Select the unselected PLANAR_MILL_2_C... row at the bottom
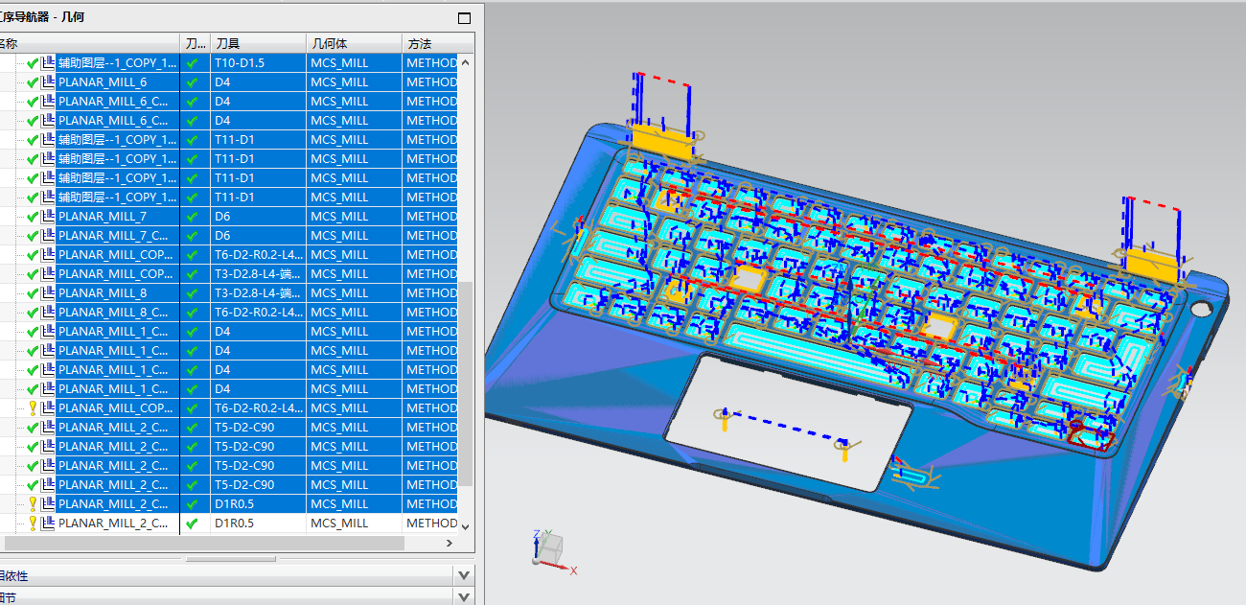This screenshot has height=605, width=1246. click(x=118, y=524)
